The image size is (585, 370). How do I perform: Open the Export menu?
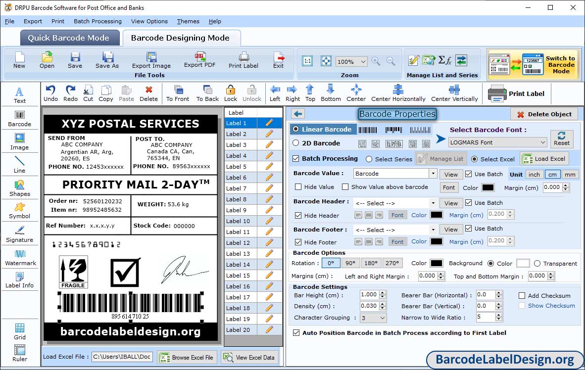[33, 21]
